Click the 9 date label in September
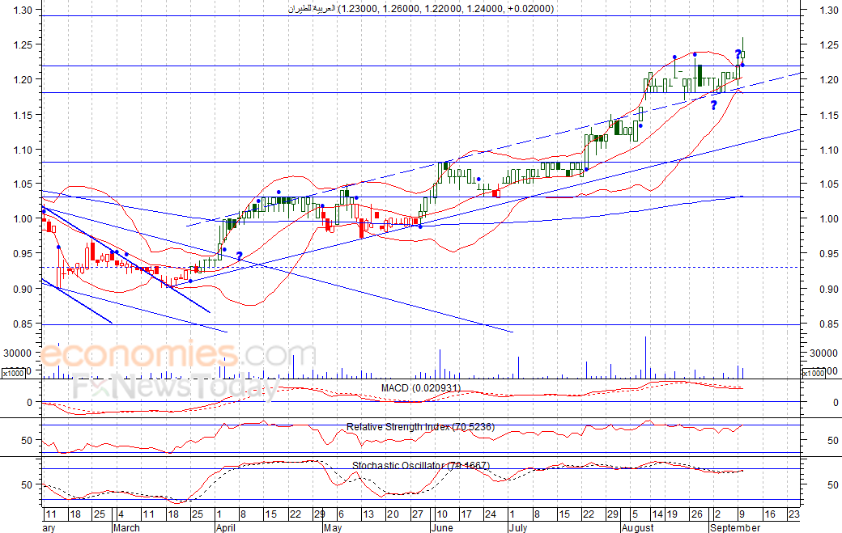This screenshot has width=842, height=533. pyautogui.click(x=741, y=514)
